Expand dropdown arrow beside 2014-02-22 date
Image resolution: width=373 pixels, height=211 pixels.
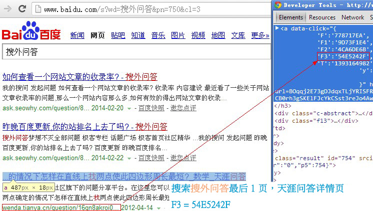[129, 159]
